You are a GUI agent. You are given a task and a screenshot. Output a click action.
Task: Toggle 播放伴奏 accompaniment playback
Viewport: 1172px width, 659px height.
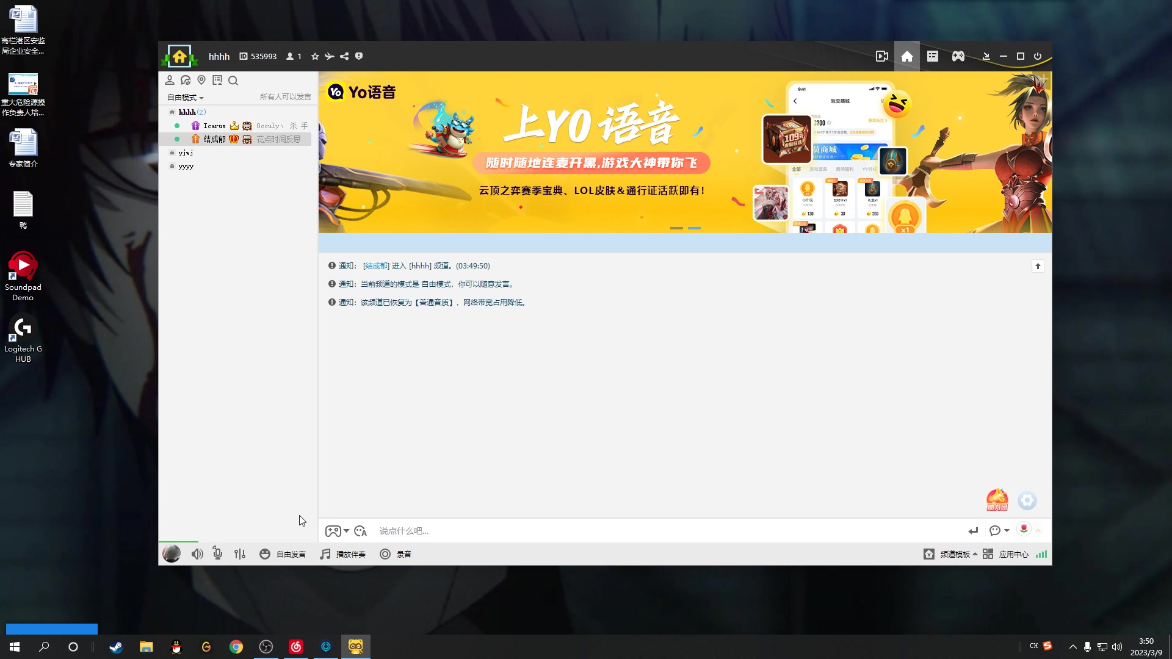point(342,553)
